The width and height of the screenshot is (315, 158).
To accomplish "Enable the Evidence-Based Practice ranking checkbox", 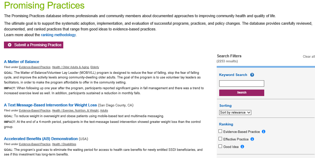I will click(x=220, y=131).
